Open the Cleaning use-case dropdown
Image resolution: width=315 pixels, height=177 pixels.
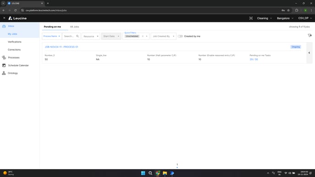[264, 18]
